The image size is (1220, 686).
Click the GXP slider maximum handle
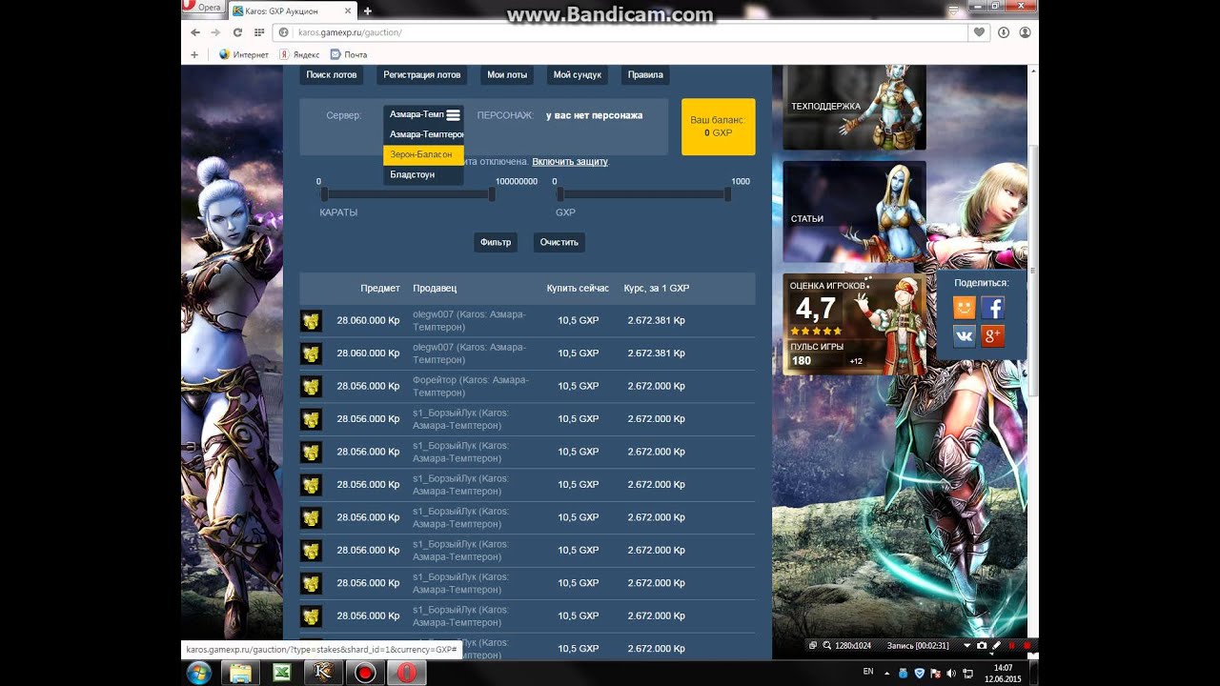[727, 194]
